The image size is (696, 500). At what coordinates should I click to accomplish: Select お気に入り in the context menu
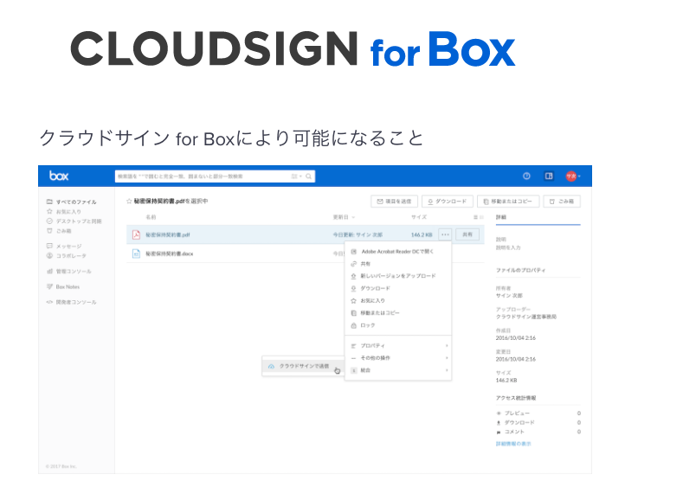(x=397, y=301)
